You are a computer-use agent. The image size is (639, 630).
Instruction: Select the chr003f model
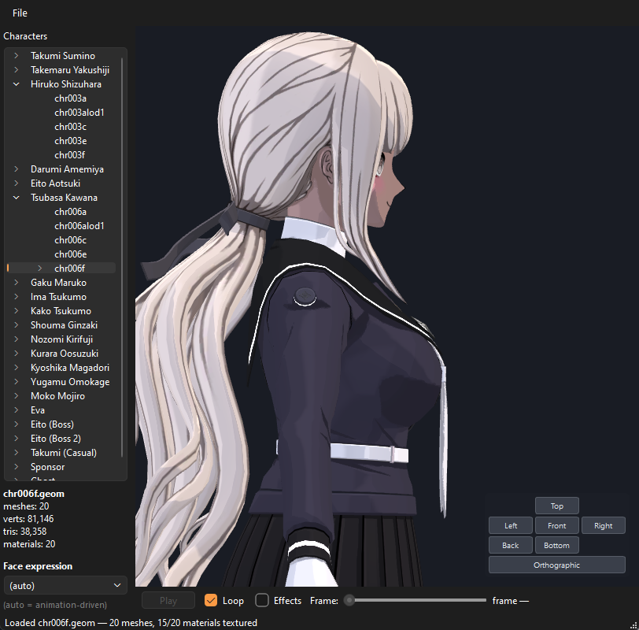(x=70, y=155)
